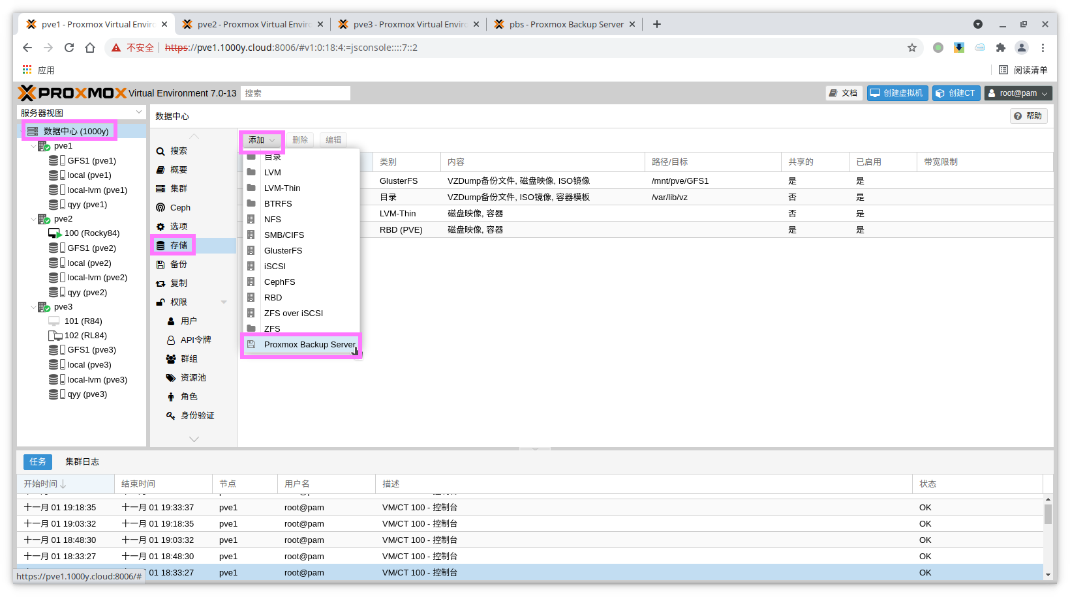Open Ceph section in datacenter sidebar
1070x597 pixels.
coord(180,207)
